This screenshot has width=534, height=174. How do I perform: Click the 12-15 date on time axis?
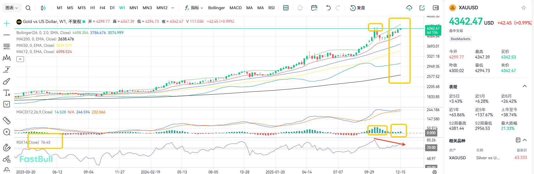pos(400,172)
